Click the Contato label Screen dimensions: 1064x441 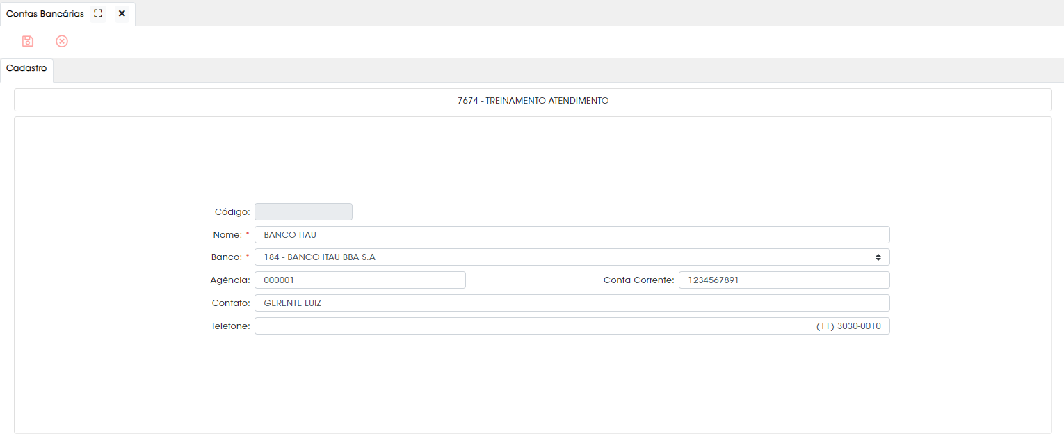click(x=231, y=303)
